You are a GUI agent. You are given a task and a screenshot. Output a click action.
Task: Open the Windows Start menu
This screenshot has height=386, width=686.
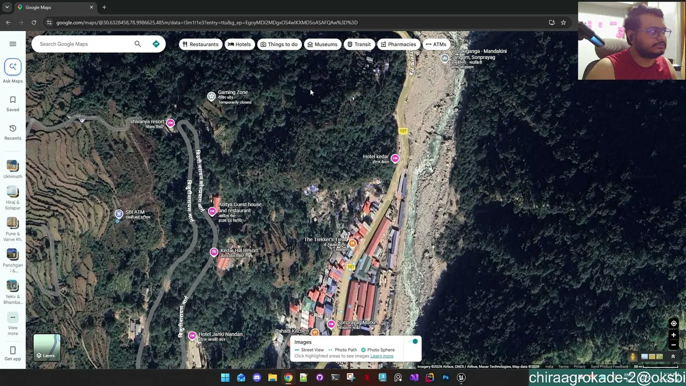[225, 377]
